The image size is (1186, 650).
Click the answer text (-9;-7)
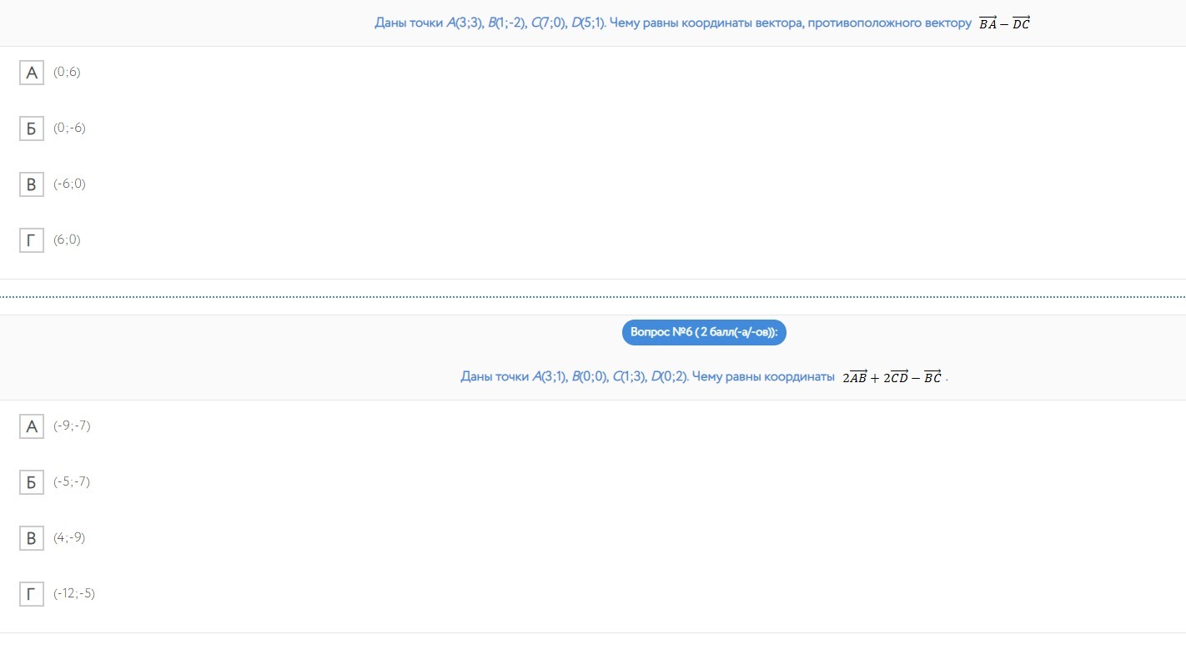click(x=72, y=426)
